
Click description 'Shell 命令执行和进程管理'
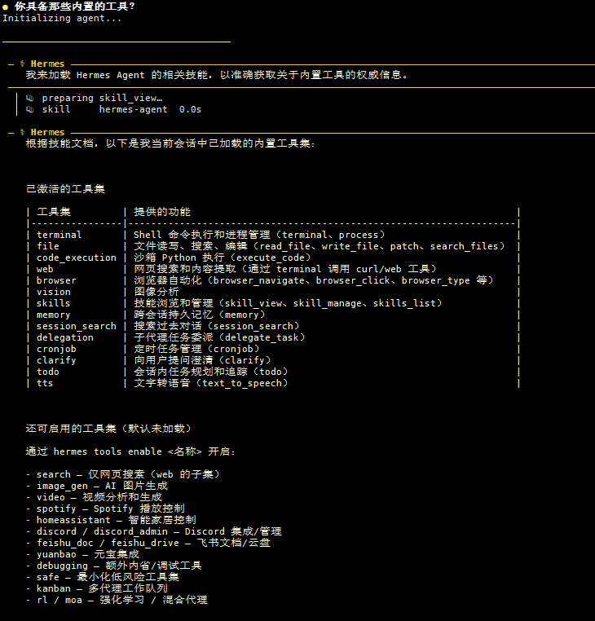coord(201,235)
